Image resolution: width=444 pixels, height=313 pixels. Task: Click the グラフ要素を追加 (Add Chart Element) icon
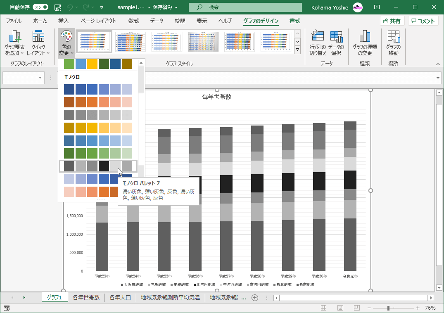[x=15, y=37]
